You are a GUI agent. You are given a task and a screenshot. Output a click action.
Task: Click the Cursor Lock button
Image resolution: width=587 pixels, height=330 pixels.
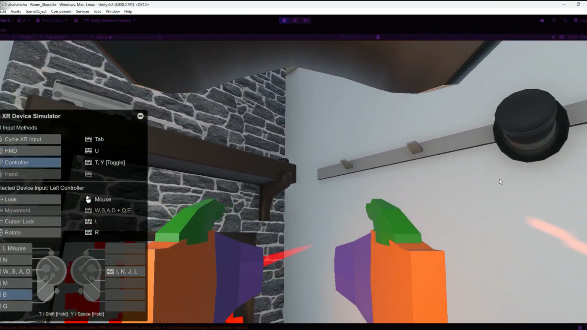pyautogui.click(x=30, y=222)
